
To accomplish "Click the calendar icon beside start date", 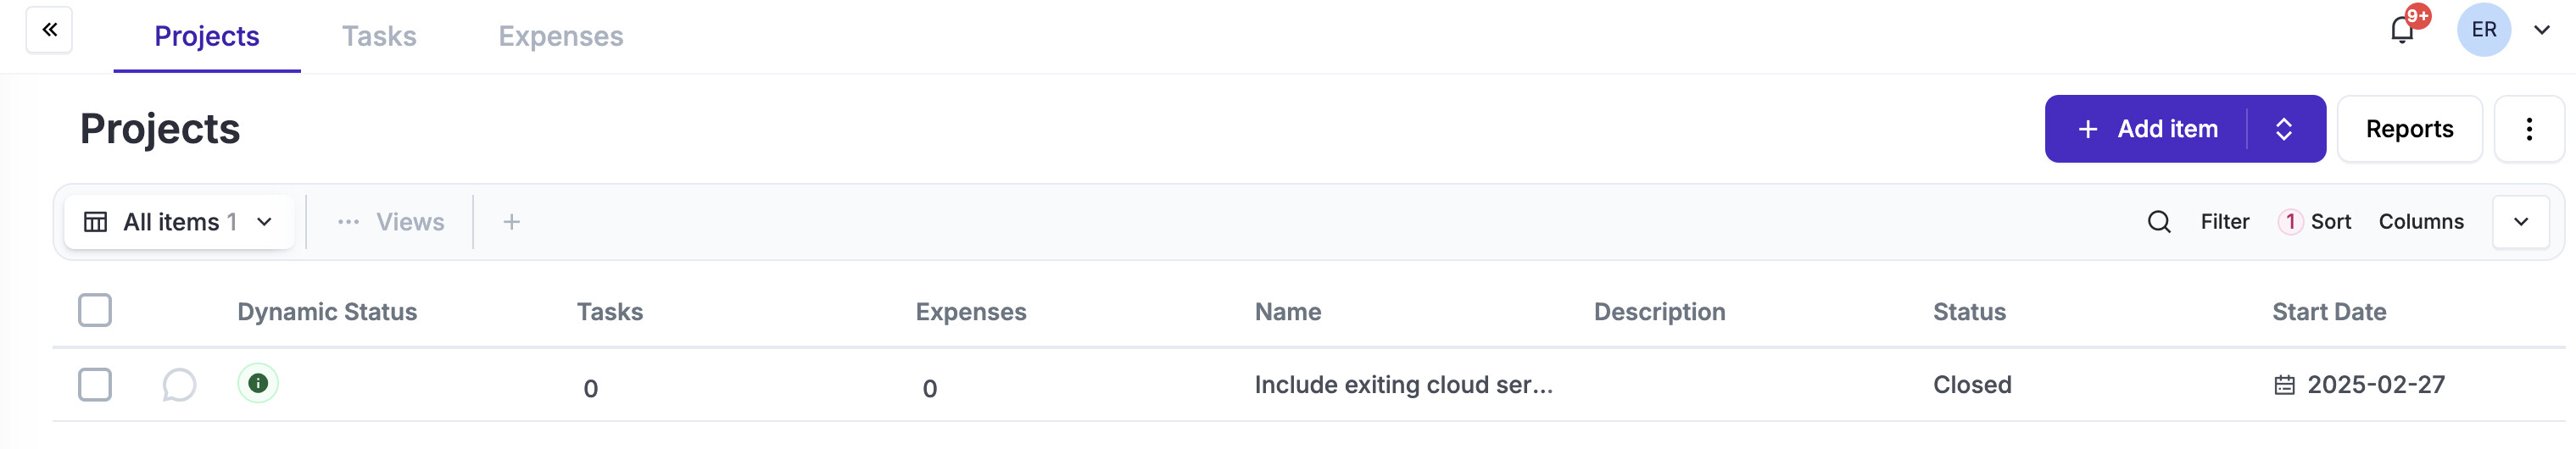I will pyautogui.click(x=2284, y=385).
